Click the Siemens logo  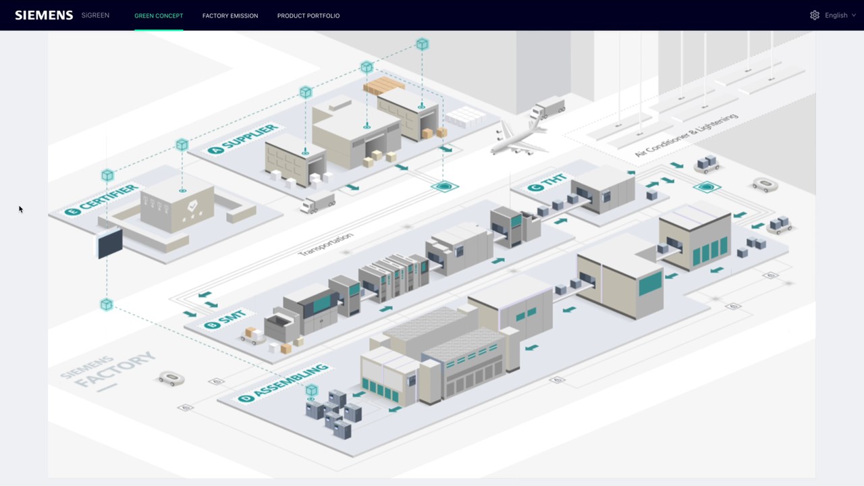(x=44, y=15)
